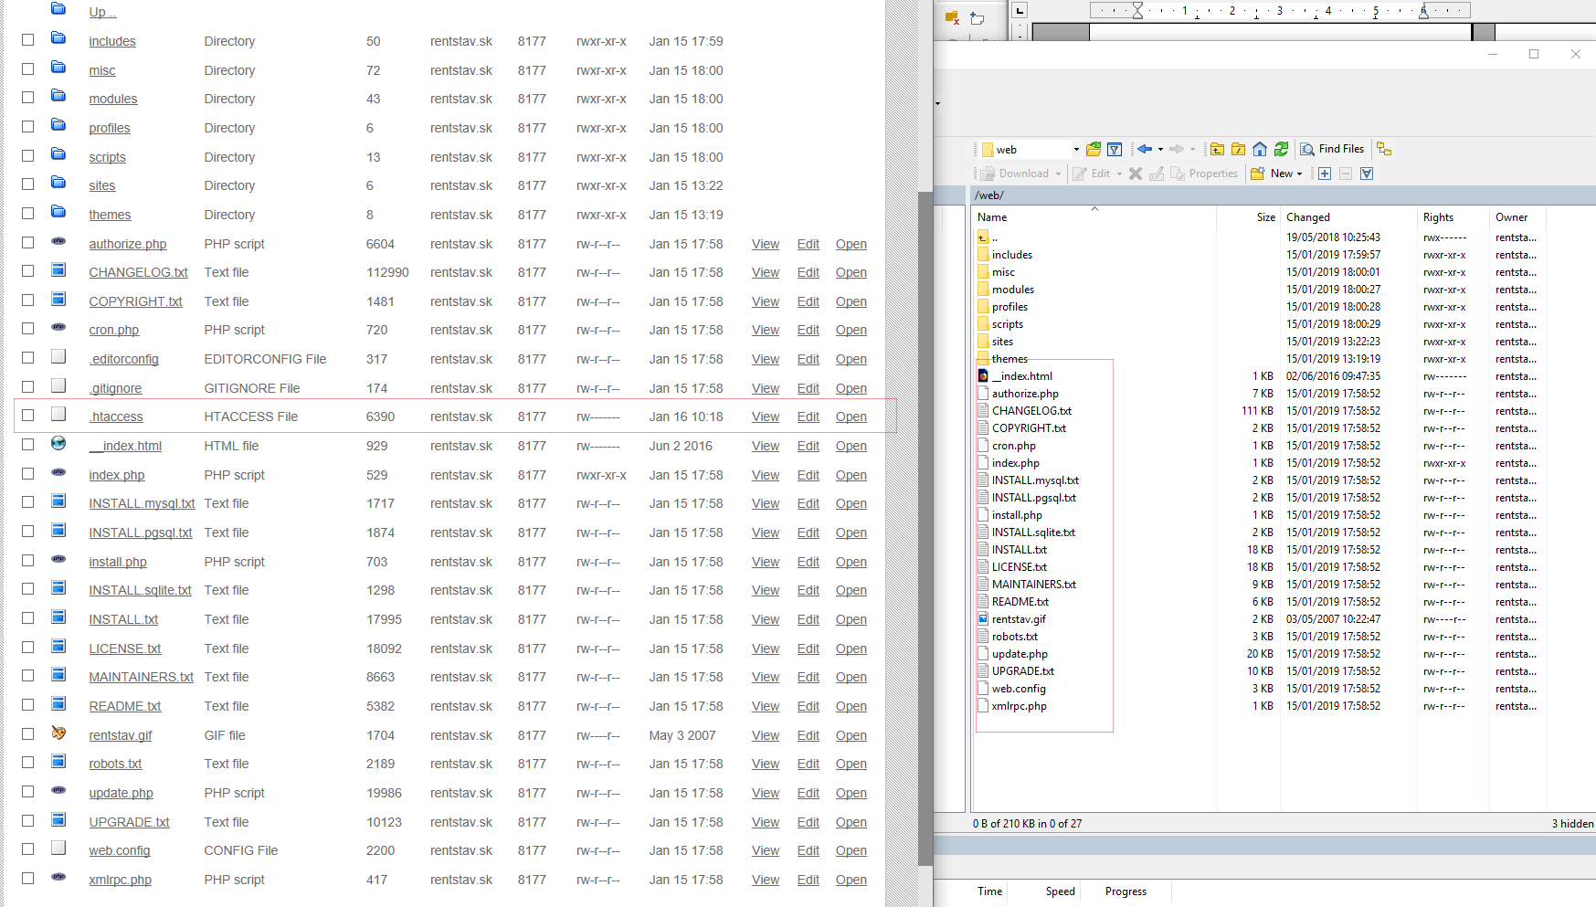
Task: Click the open directory folder icon
Action: (x=1094, y=149)
